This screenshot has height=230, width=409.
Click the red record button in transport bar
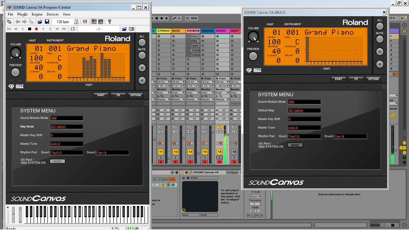pos(37,29)
